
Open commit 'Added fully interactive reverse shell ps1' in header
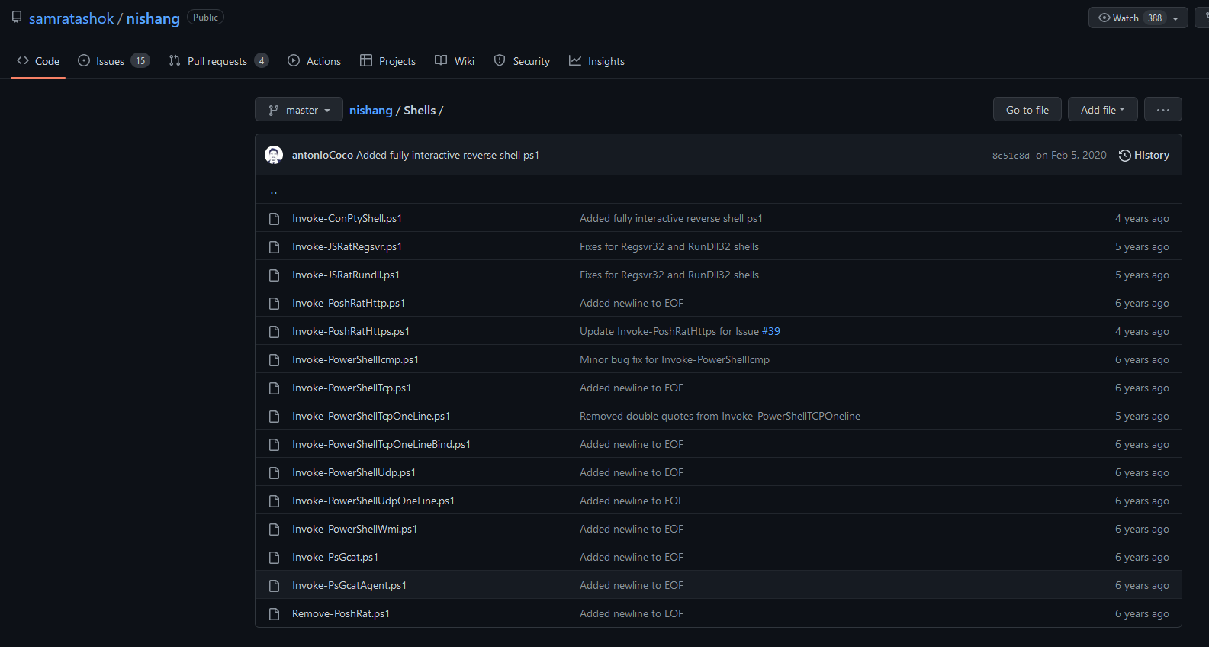[448, 155]
